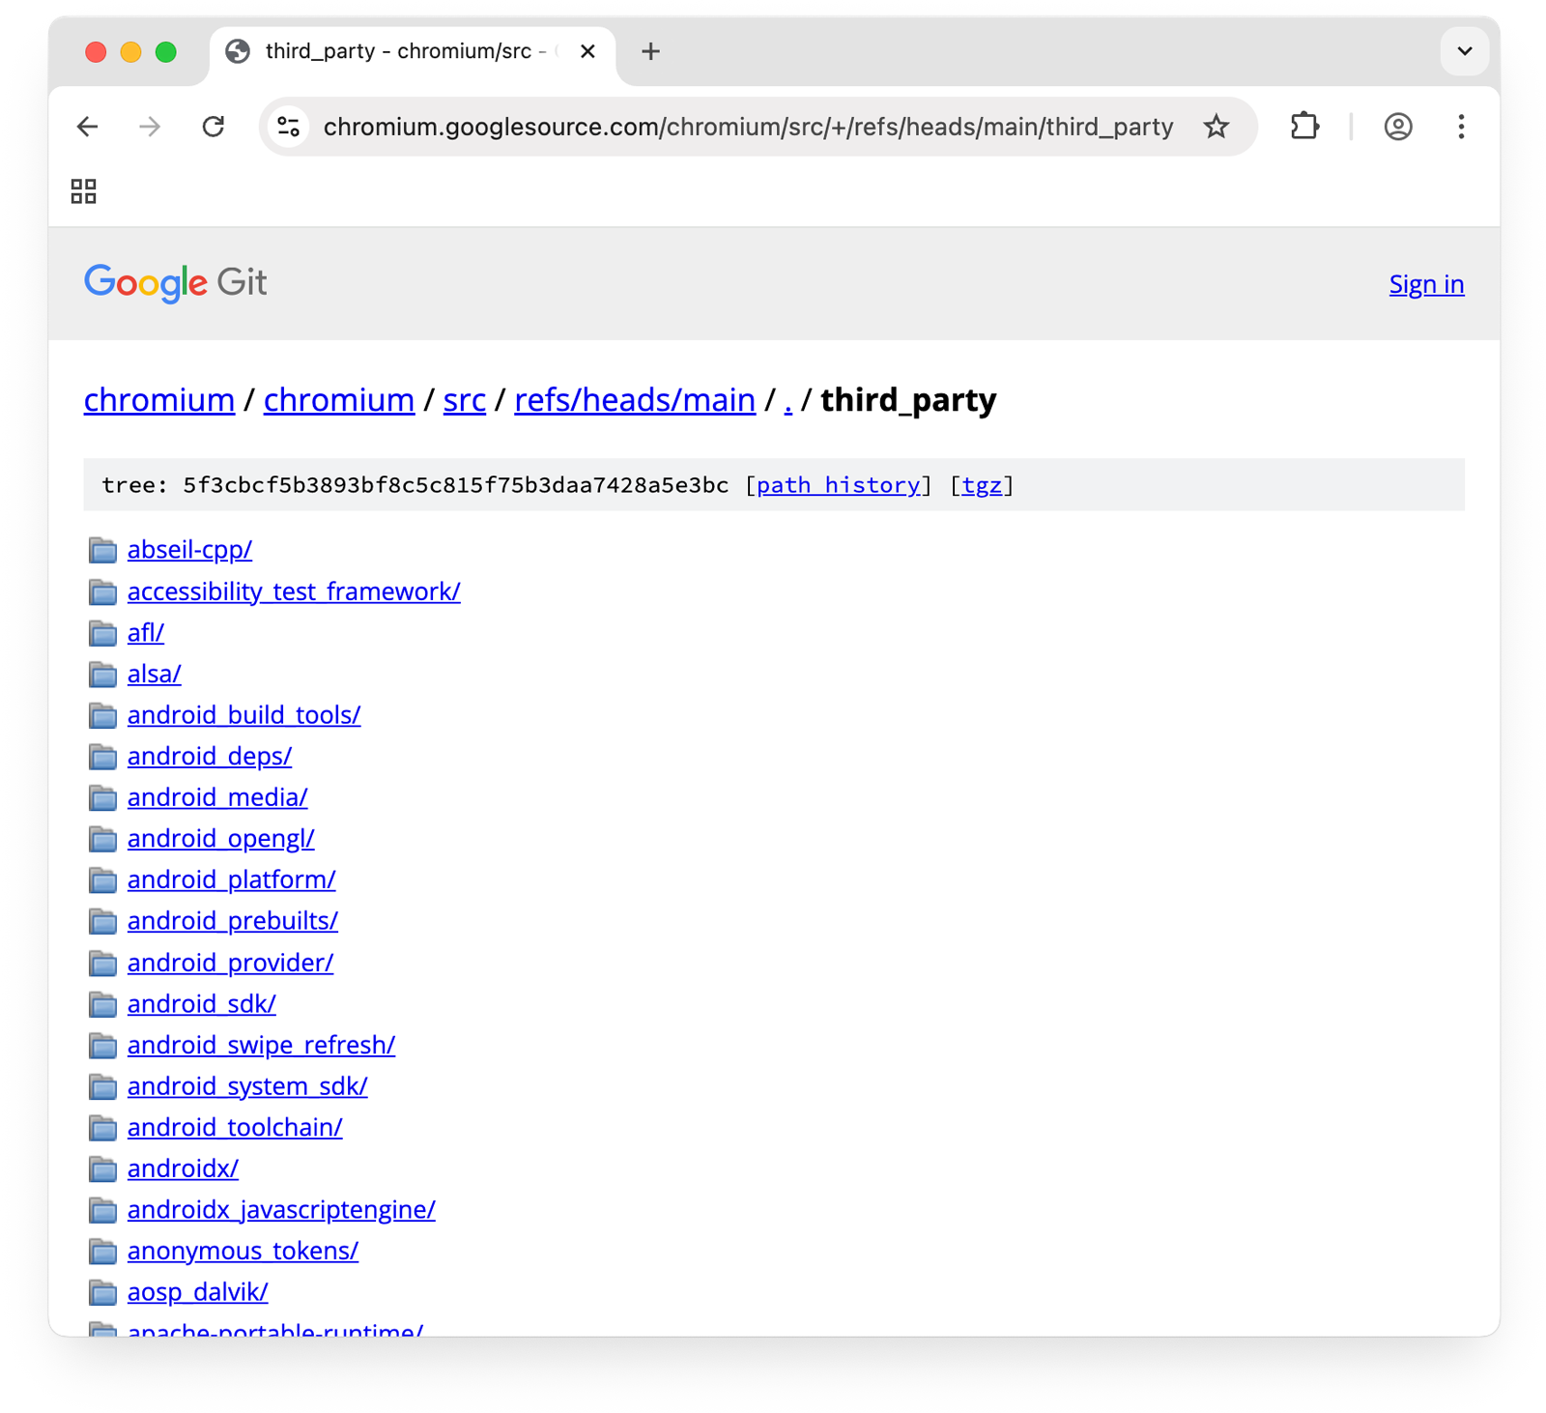Open the android_build_tools folder
The height and width of the screenshot is (1413, 1546).
[243, 715]
